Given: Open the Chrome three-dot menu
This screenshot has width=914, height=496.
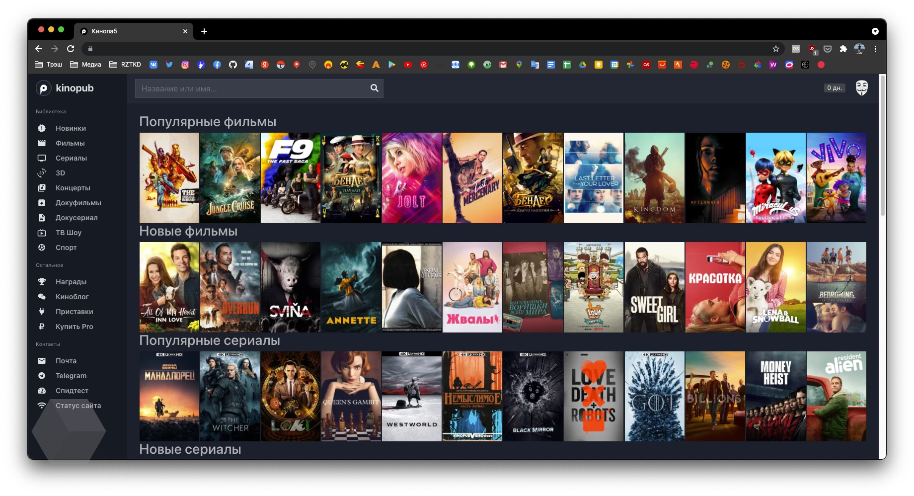Looking at the screenshot, I should click(x=875, y=49).
